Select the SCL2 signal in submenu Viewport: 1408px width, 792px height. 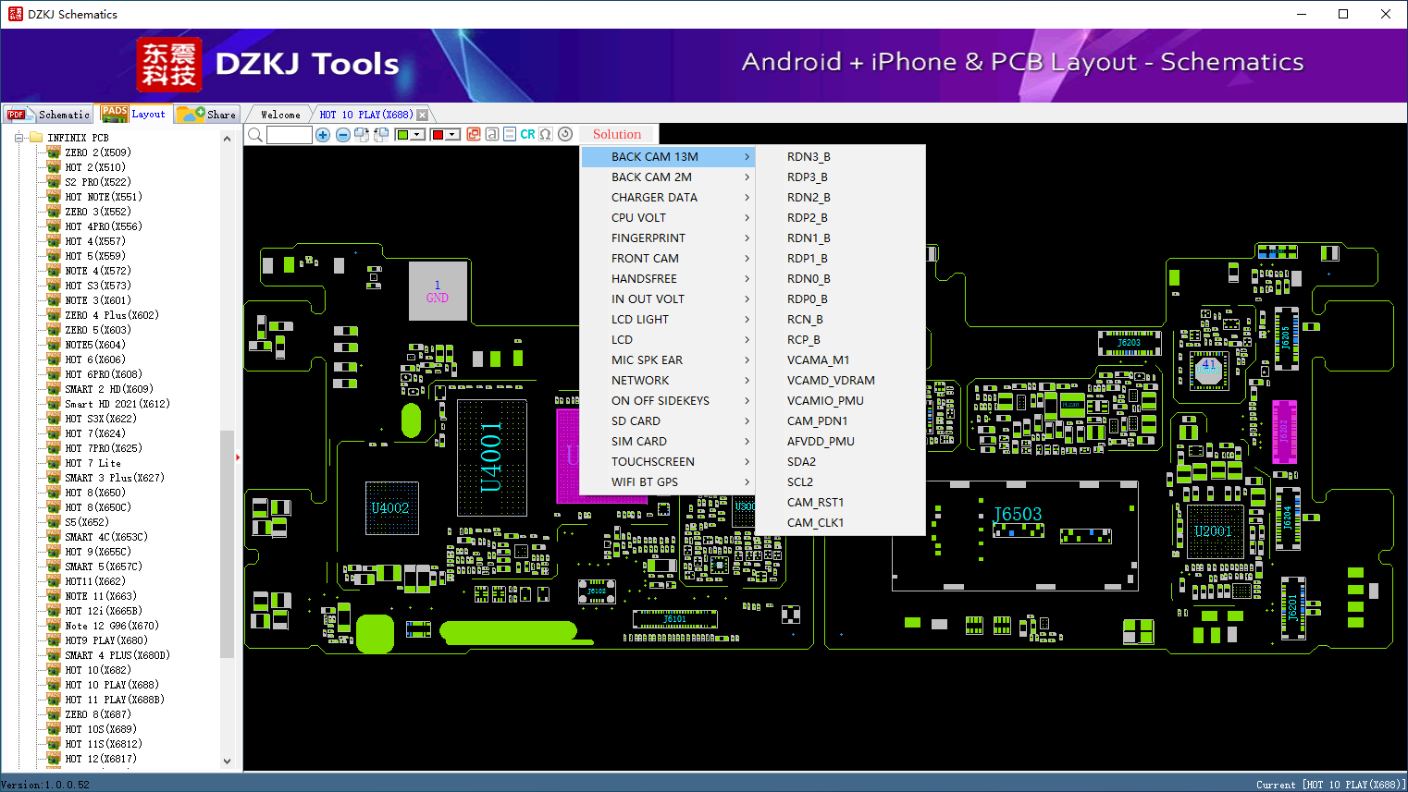tap(840, 482)
